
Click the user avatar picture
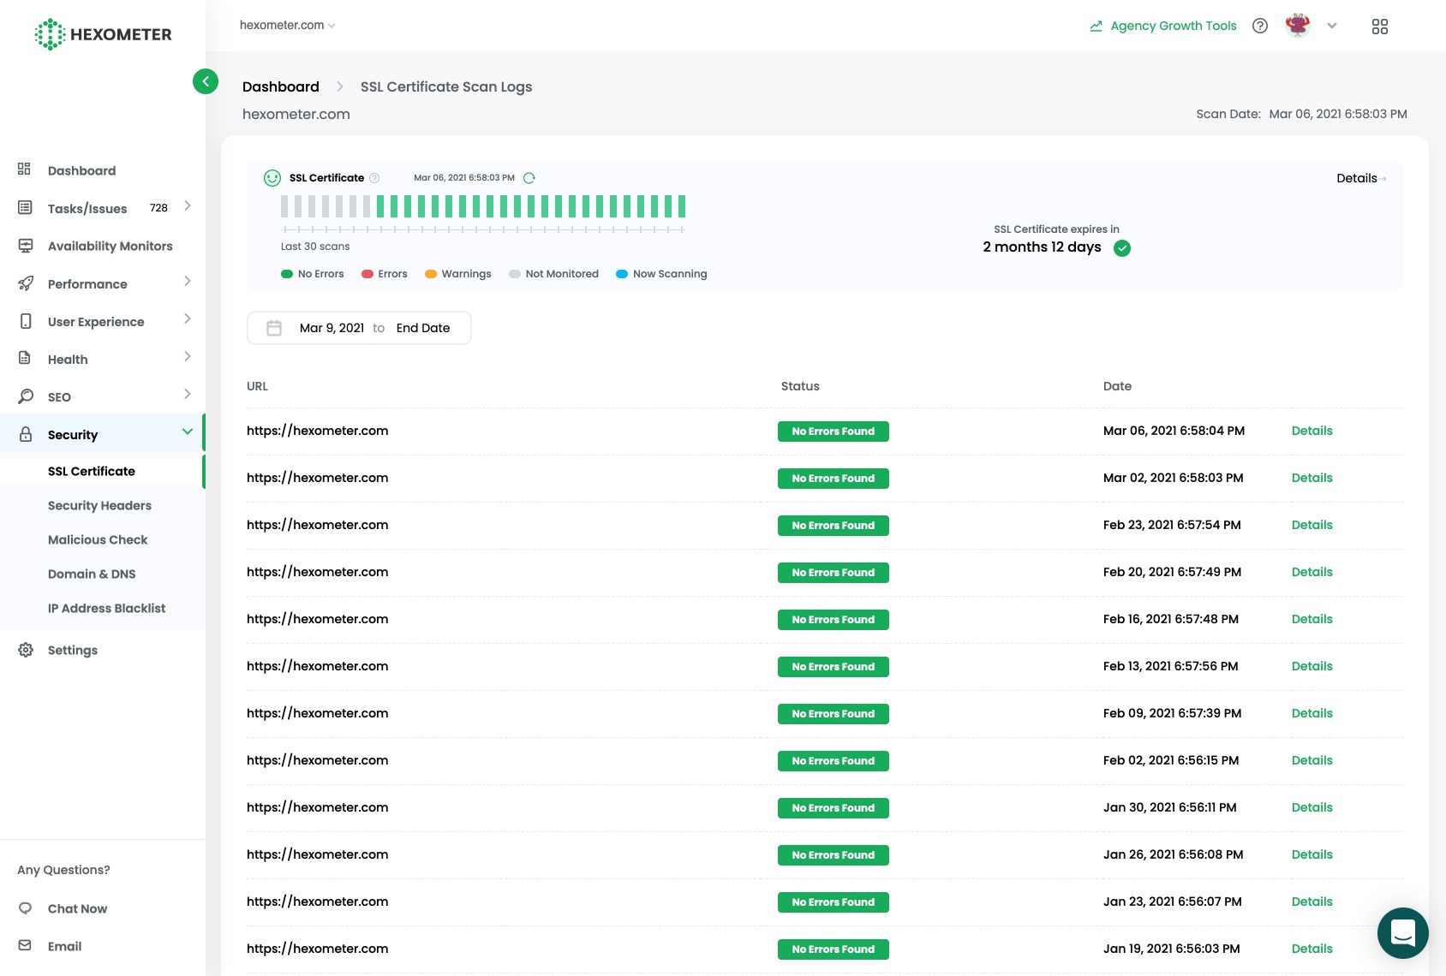coord(1298,26)
